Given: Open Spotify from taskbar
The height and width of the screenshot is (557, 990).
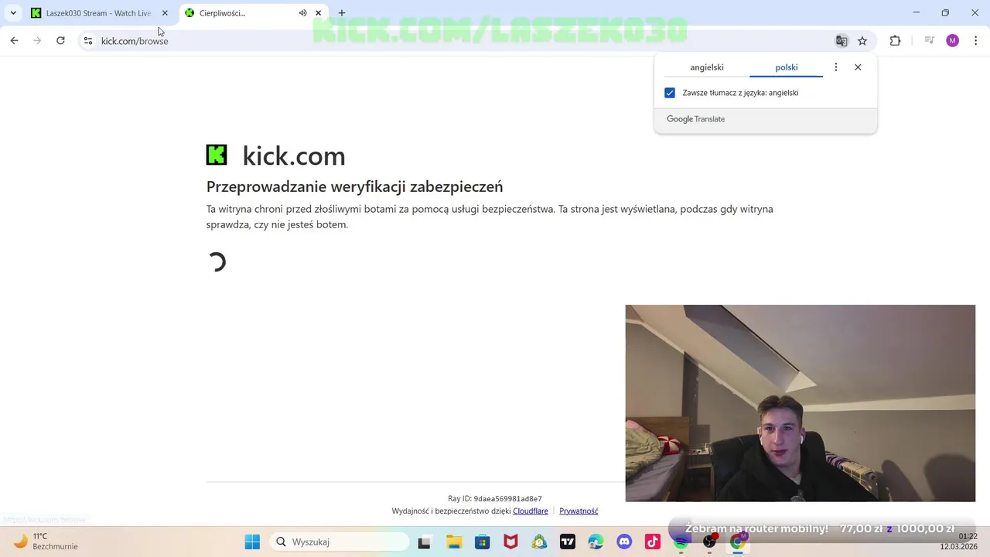Looking at the screenshot, I should (x=681, y=542).
